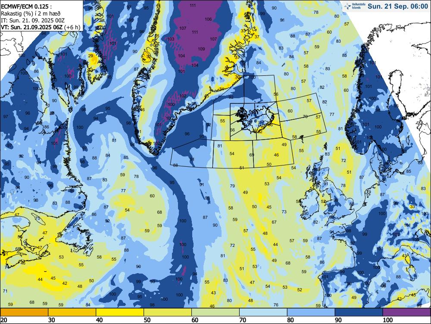This screenshot has width=431, height=324.
Task: Click the 'Sun. 21 Sep. 06:00' timestamp
Action: pos(398,6)
